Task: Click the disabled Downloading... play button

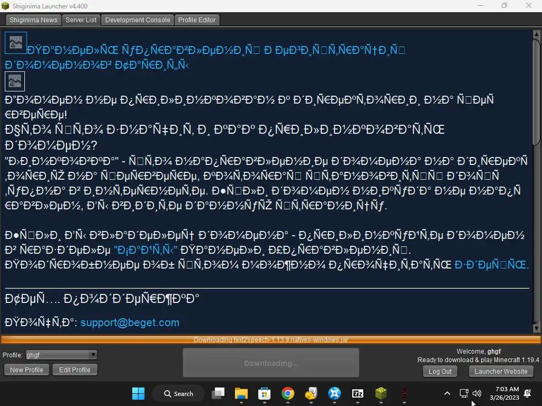Action: [x=271, y=363]
